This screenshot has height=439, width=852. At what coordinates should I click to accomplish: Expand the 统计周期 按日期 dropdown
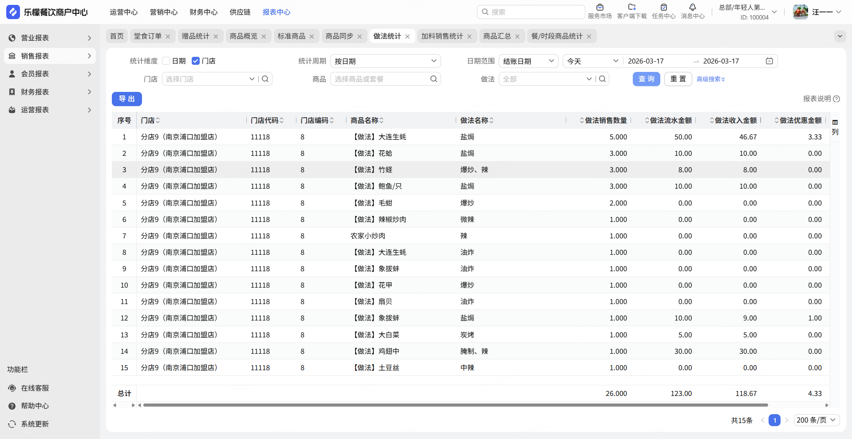pos(385,61)
